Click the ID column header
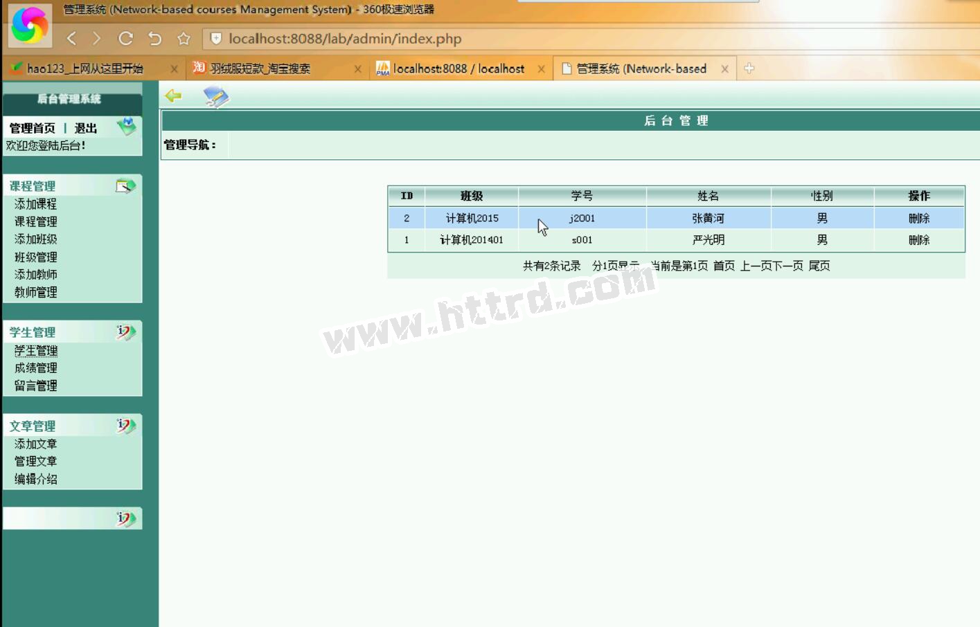This screenshot has height=627, width=980. [x=407, y=197]
